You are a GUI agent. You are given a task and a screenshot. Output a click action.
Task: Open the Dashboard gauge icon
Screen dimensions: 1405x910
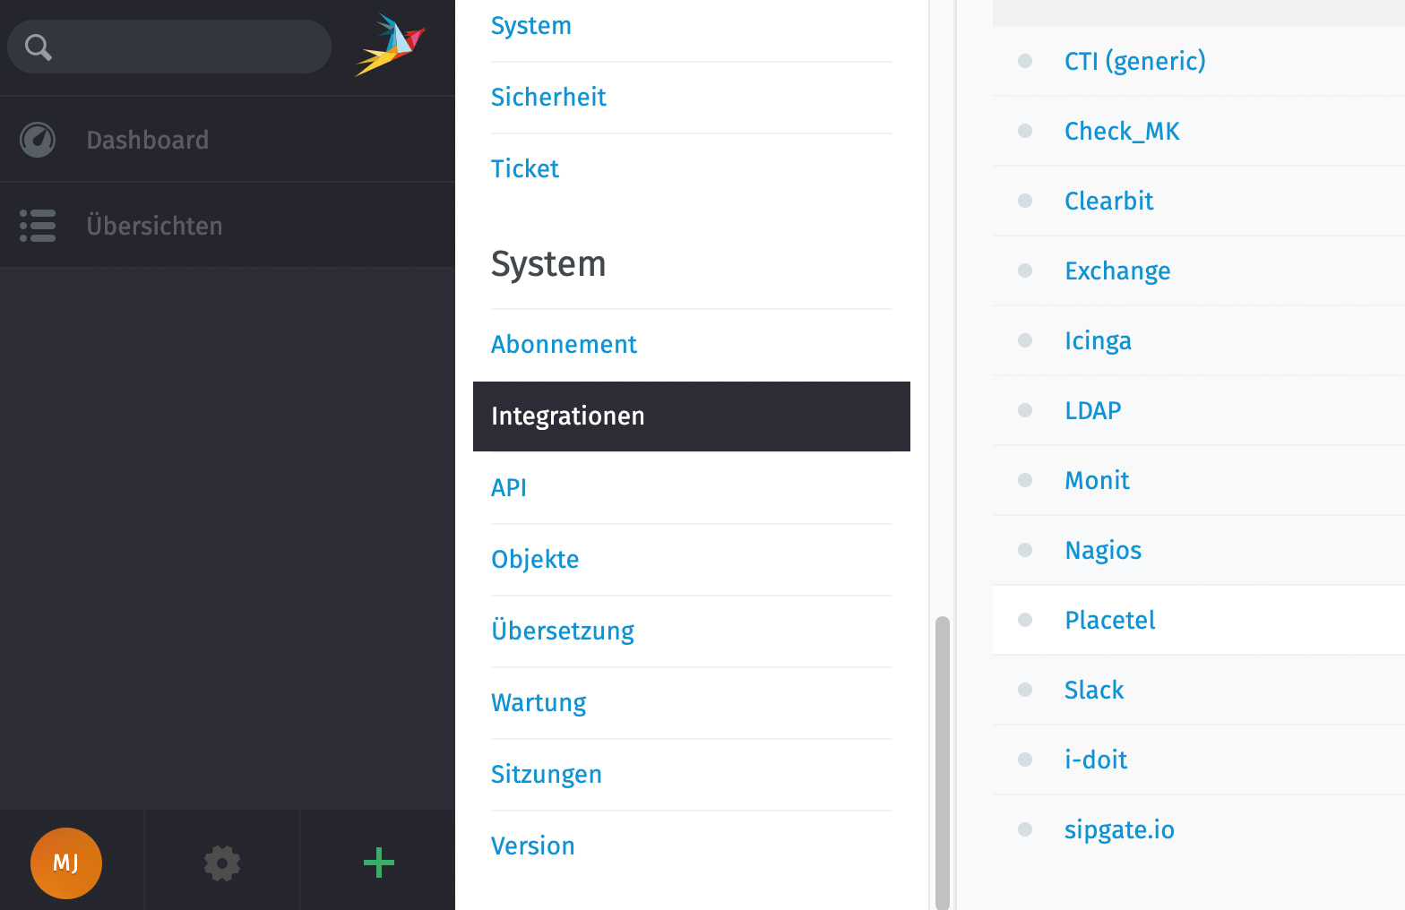click(x=38, y=140)
